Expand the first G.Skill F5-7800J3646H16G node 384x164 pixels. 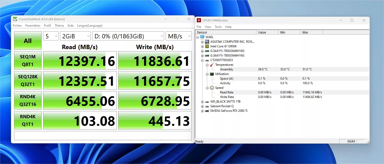pos(202,51)
